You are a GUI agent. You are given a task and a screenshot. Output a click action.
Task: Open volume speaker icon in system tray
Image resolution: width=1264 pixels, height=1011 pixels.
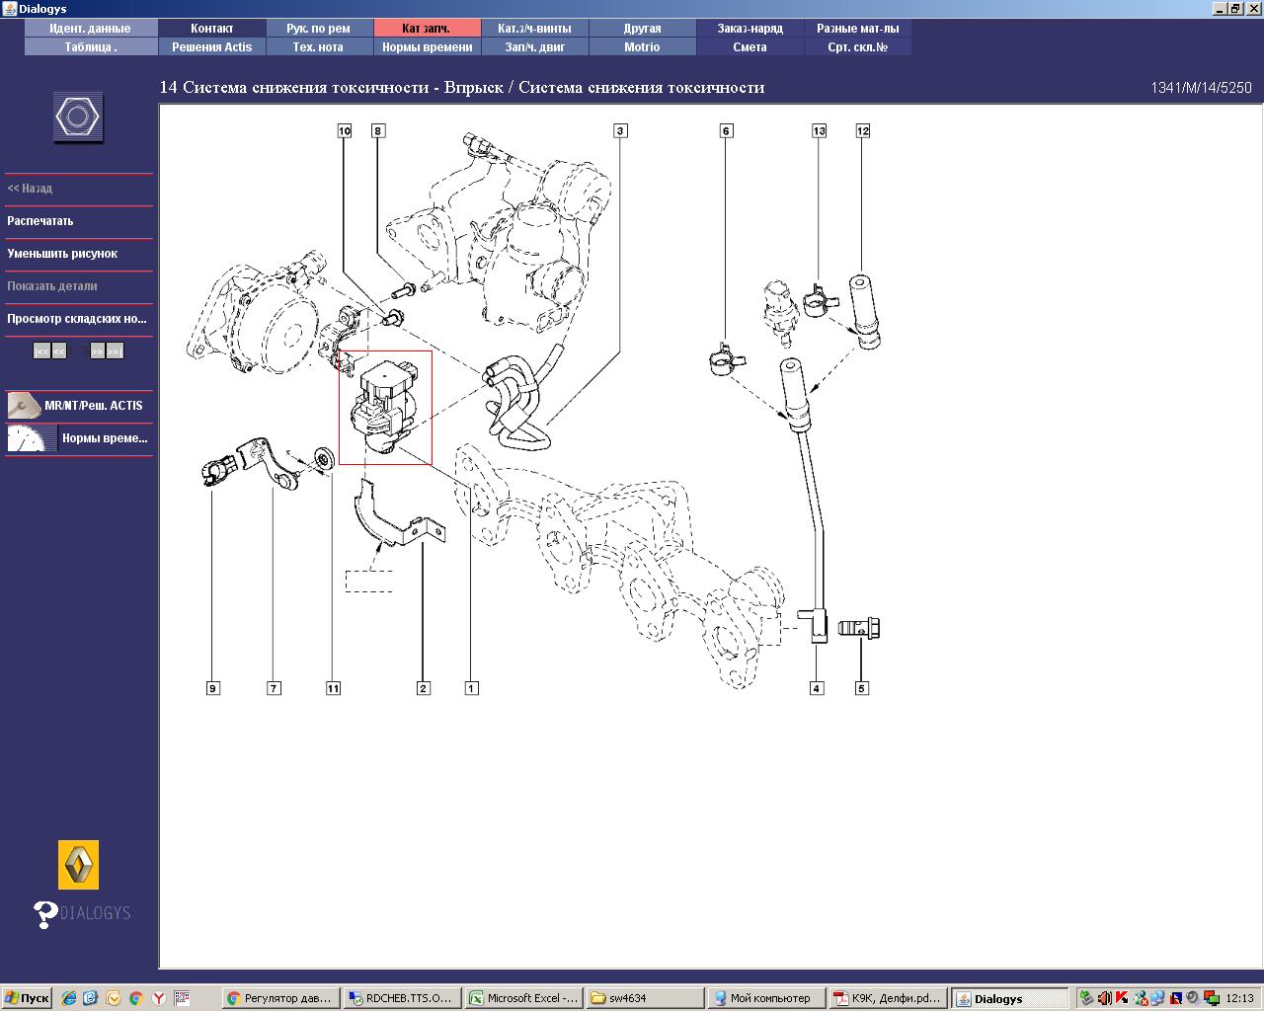1104,998
